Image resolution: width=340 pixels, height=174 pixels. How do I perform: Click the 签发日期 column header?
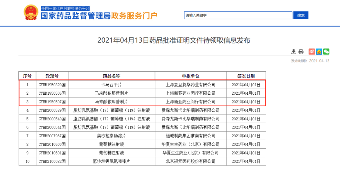coord(246,76)
